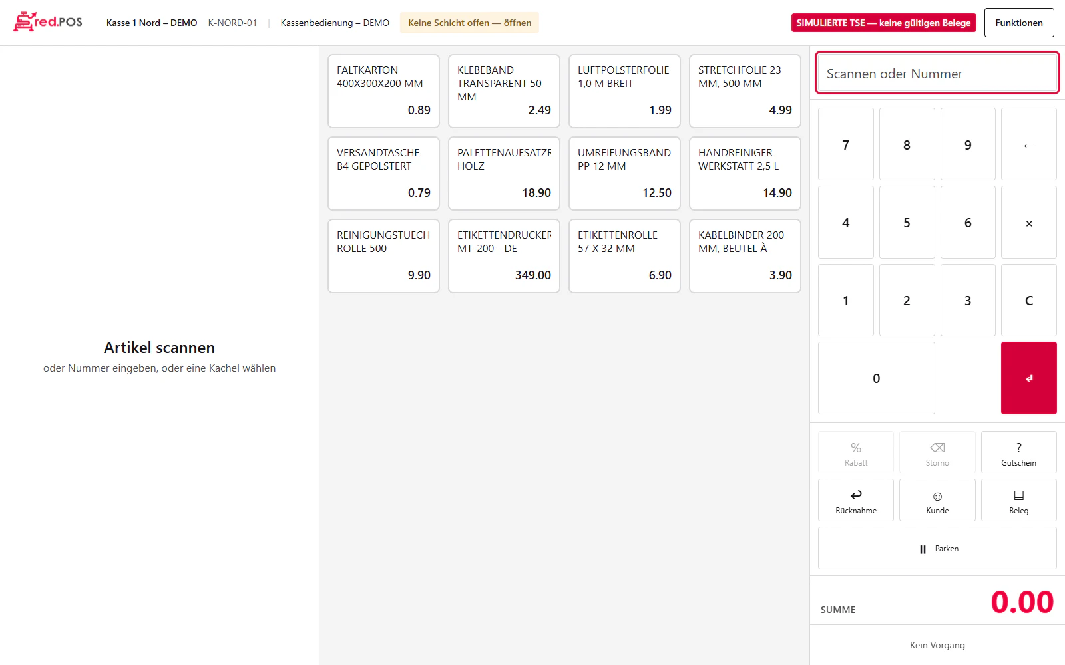Tap keypad digit 1
The width and height of the screenshot is (1065, 665).
click(845, 300)
